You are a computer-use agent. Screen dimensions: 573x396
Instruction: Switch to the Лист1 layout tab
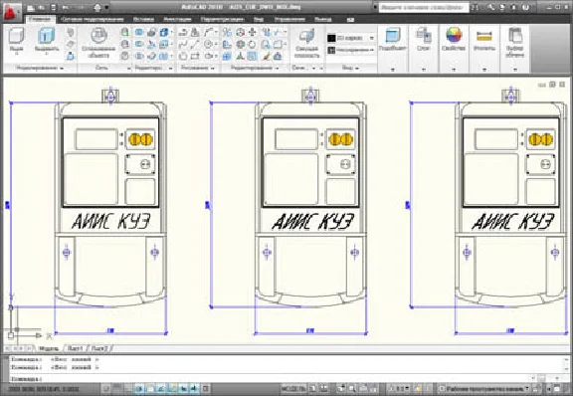tap(76, 348)
